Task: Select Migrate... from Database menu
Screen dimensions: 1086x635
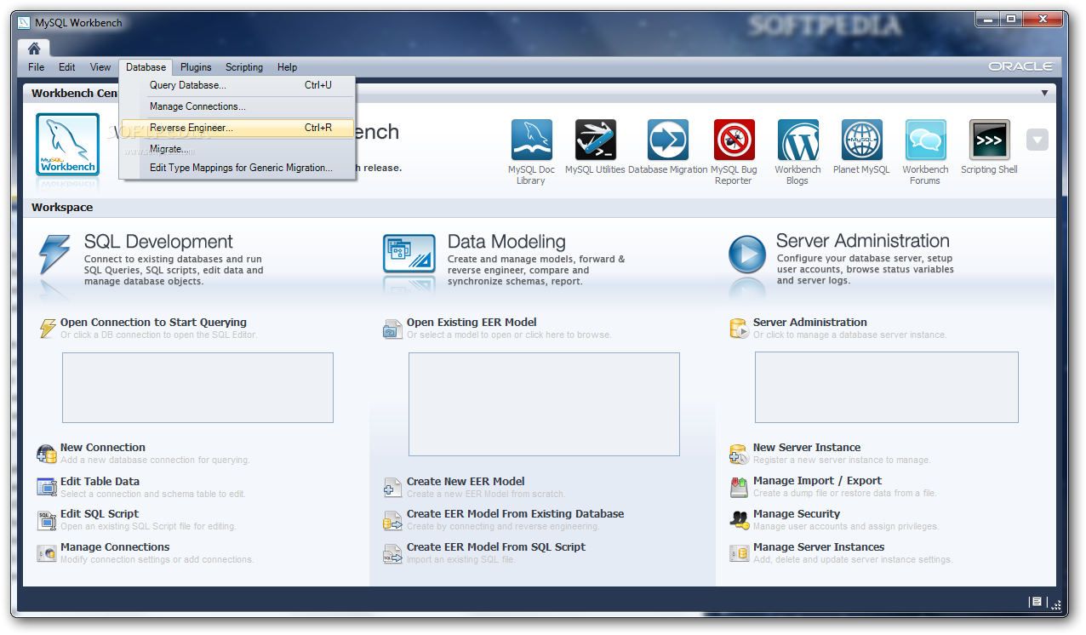Action: [237, 149]
